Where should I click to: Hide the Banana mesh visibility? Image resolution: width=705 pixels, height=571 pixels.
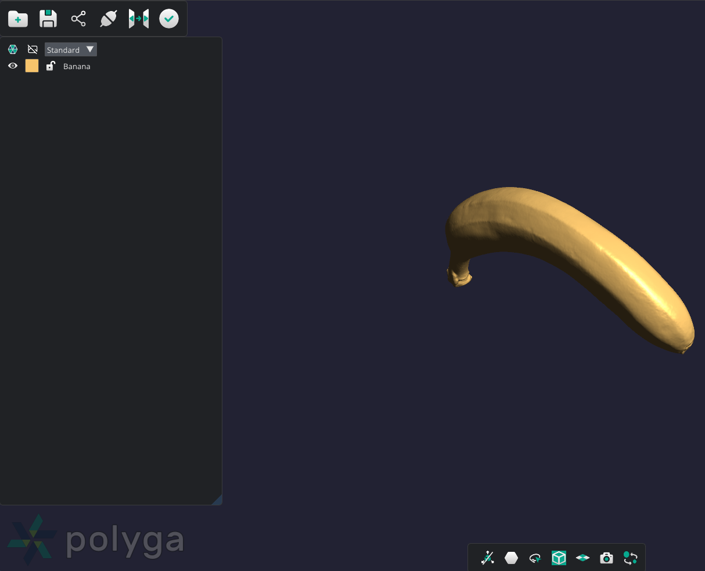12,66
